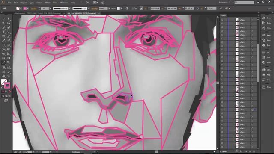
Task: Open the Transparency panel icon in dock
Action: (x=264, y=62)
